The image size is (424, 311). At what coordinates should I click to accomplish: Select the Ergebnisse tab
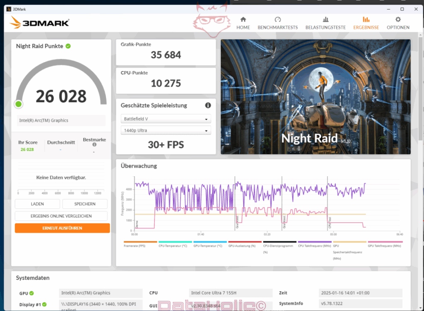366,23
